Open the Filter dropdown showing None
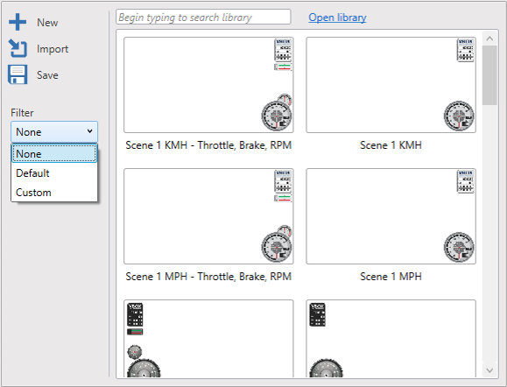 pyautogui.click(x=54, y=132)
